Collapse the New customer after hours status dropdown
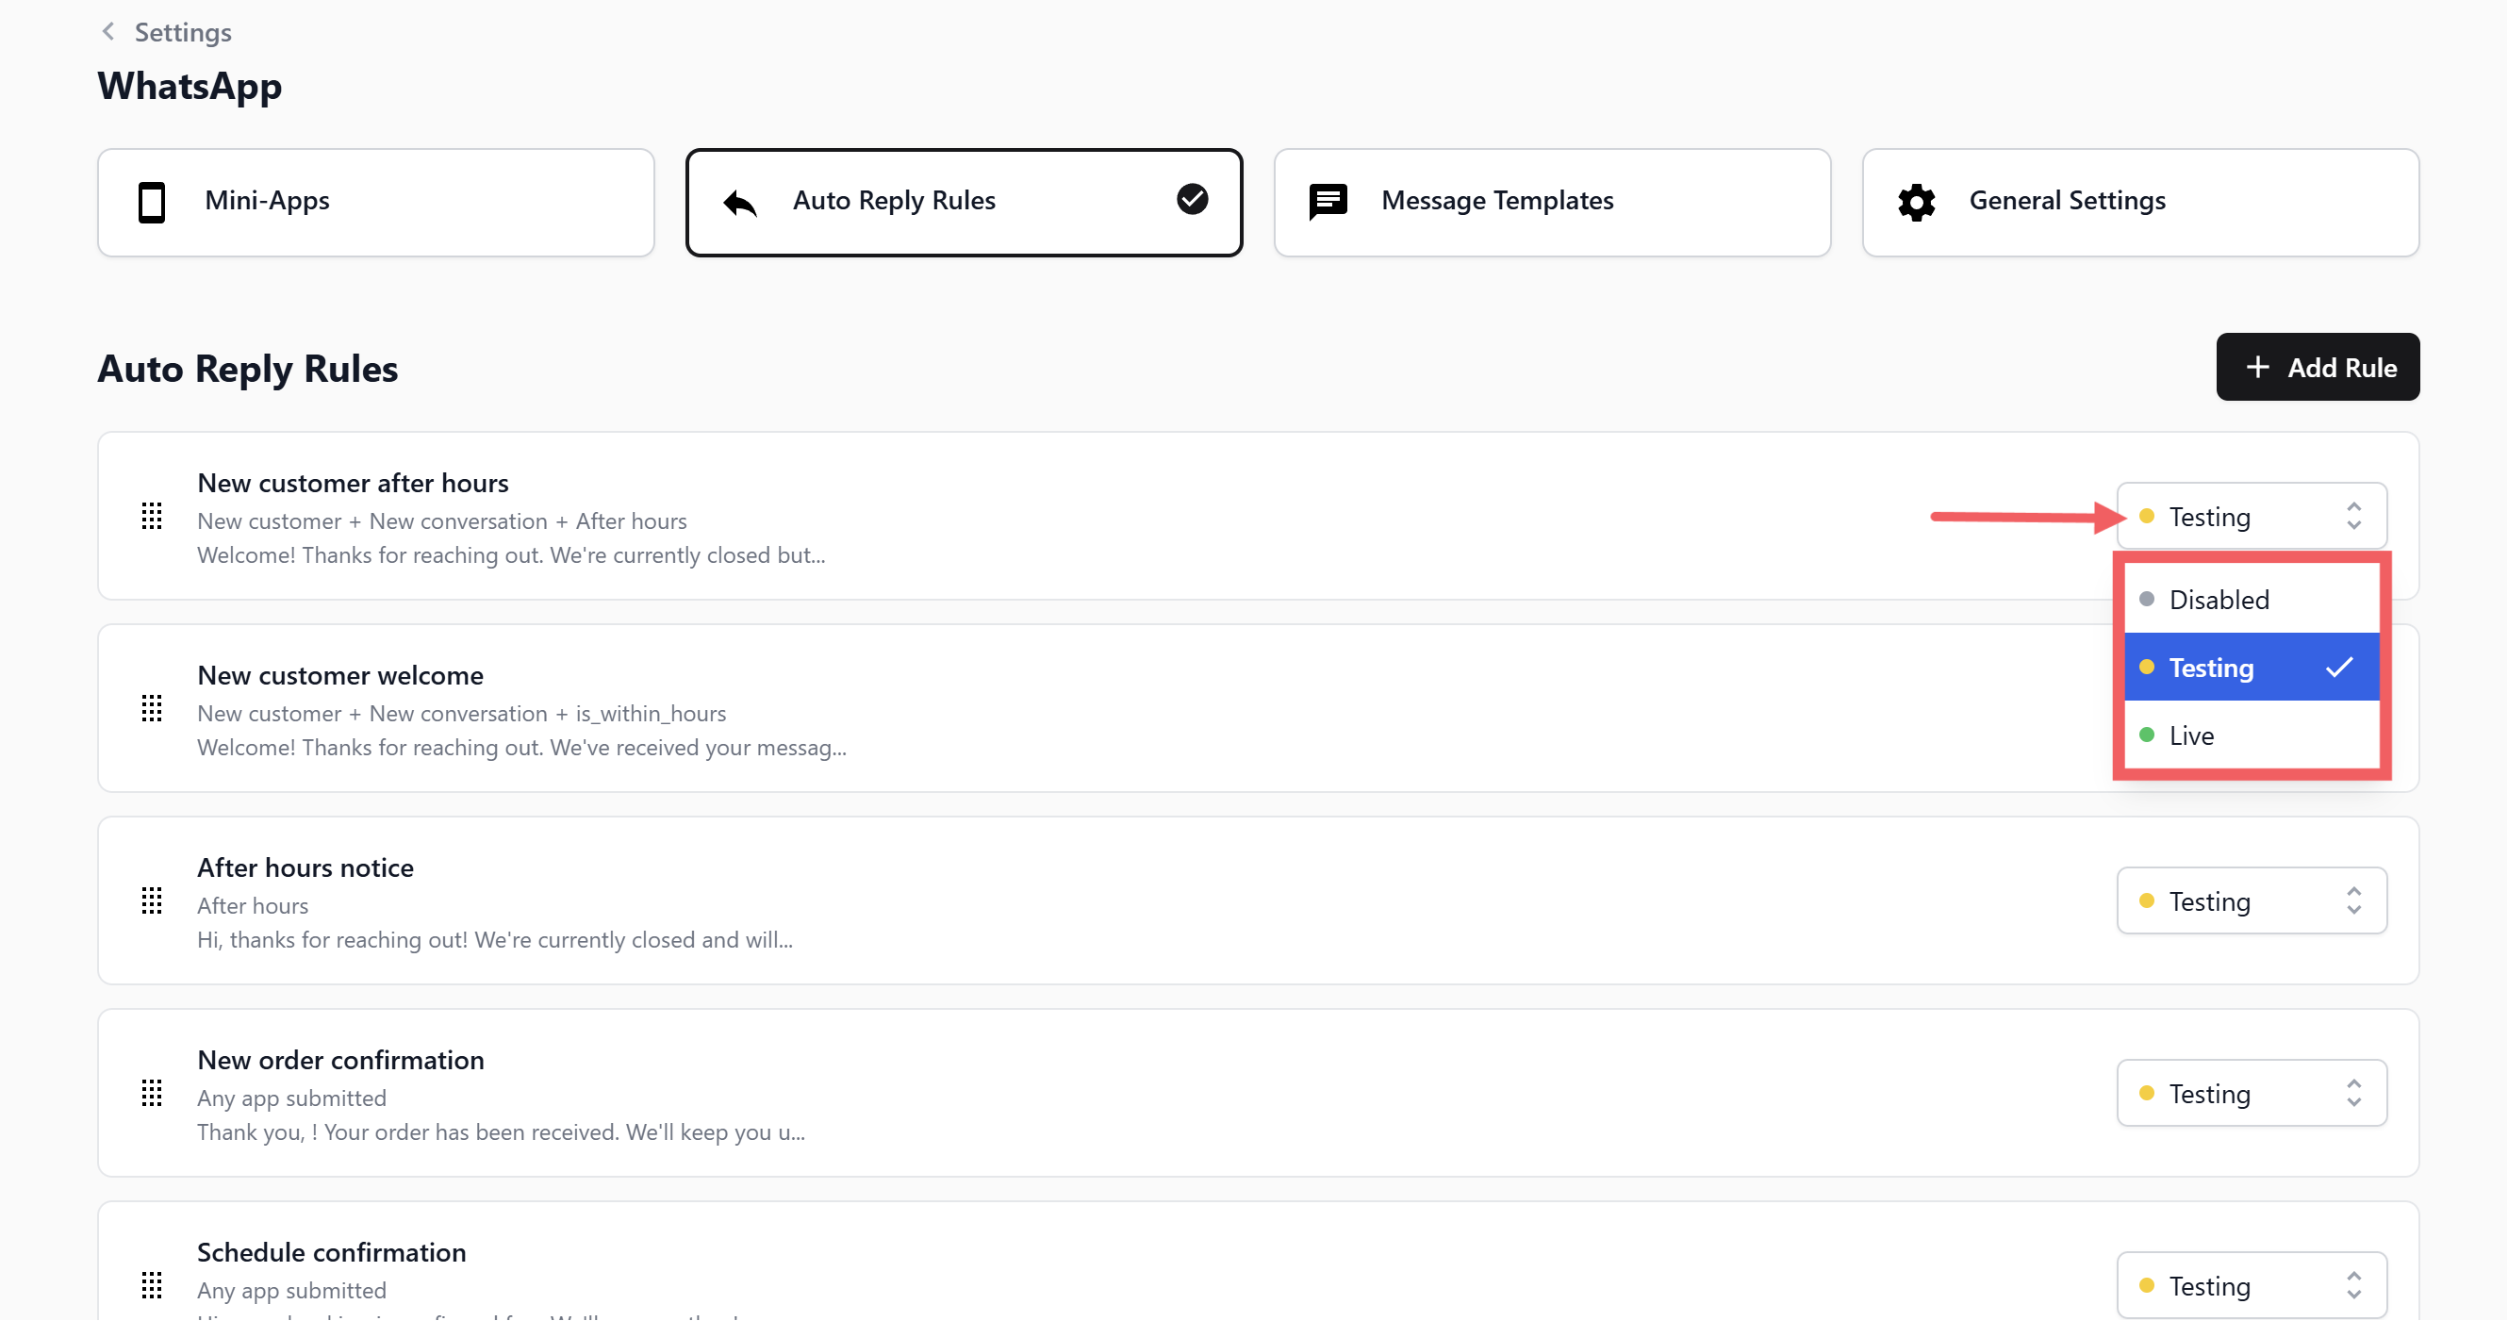The image size is (2508, 1321). click(x=2250, y=516)
